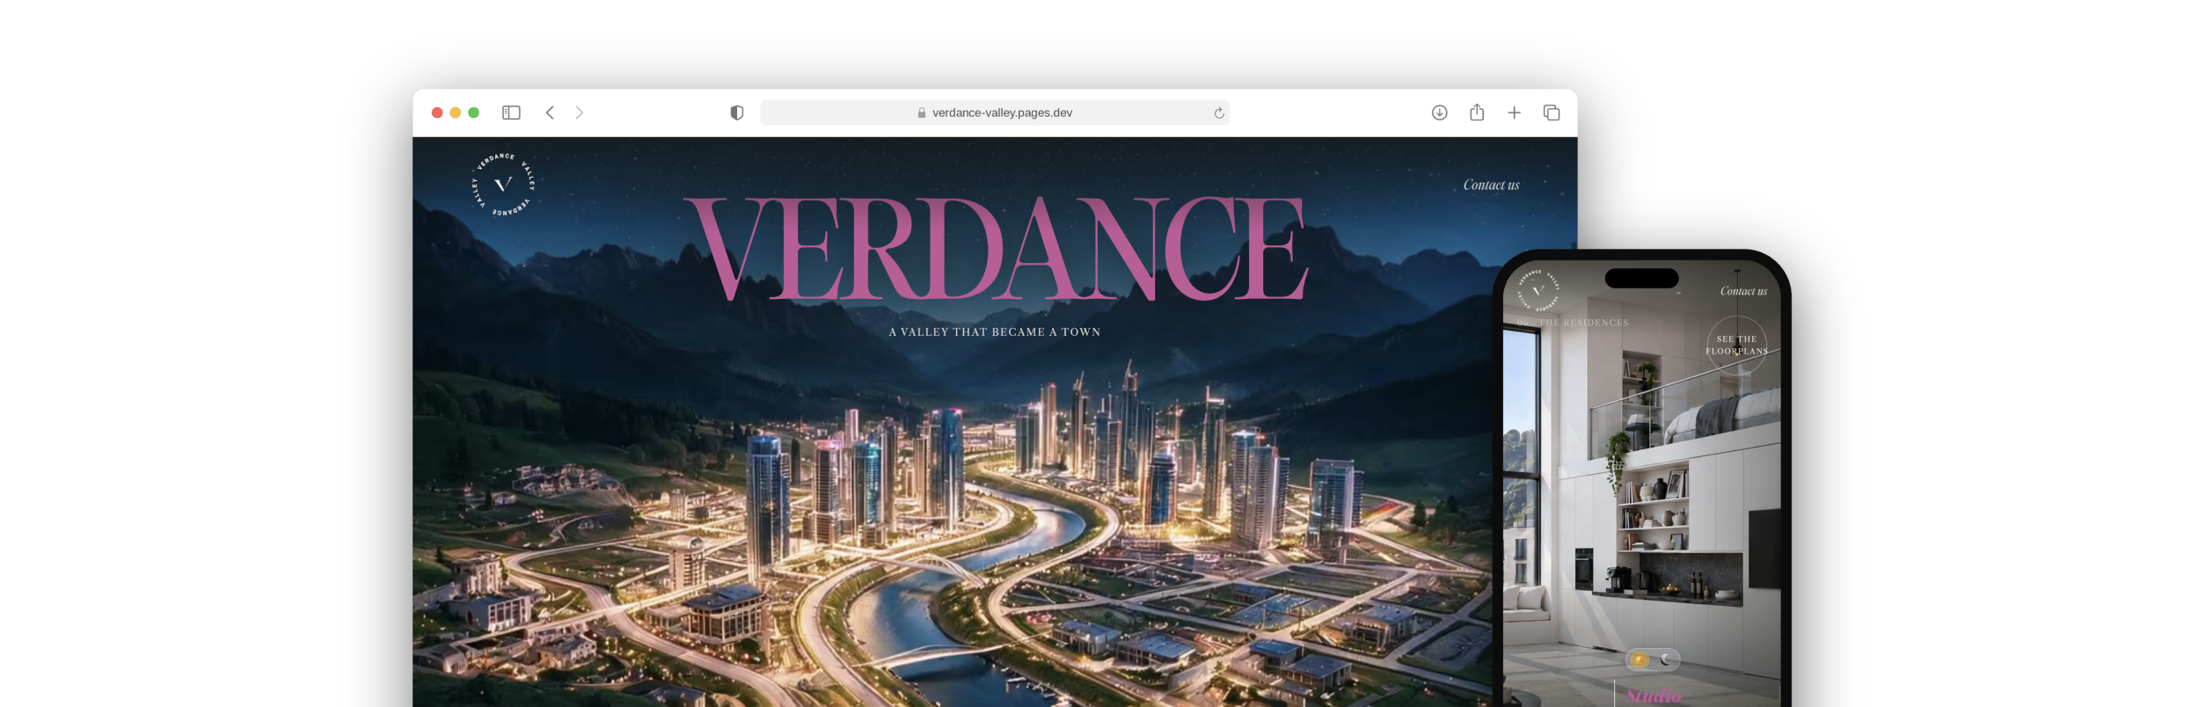Select the pink Studio heading on phone
Screen dimensions: 2206x707
coord(1654,696)
